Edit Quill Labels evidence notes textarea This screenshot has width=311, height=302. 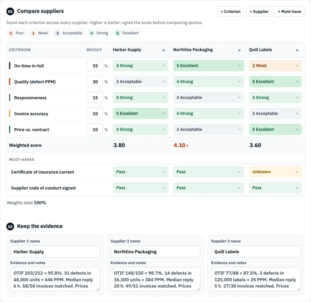tap(256, 279)
